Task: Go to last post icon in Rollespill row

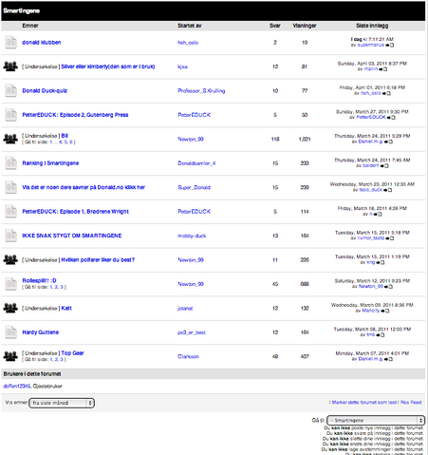Action: click(x=388, y=287)
